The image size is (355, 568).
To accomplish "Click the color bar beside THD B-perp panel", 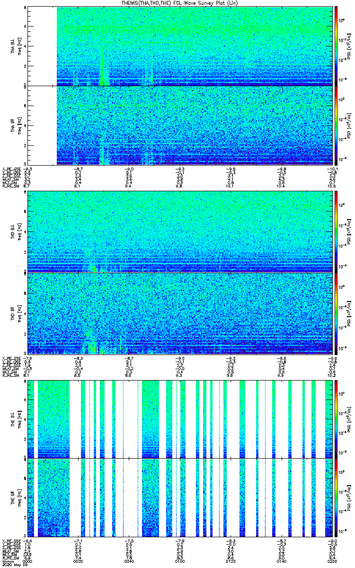I will click(x=336, y=231).
